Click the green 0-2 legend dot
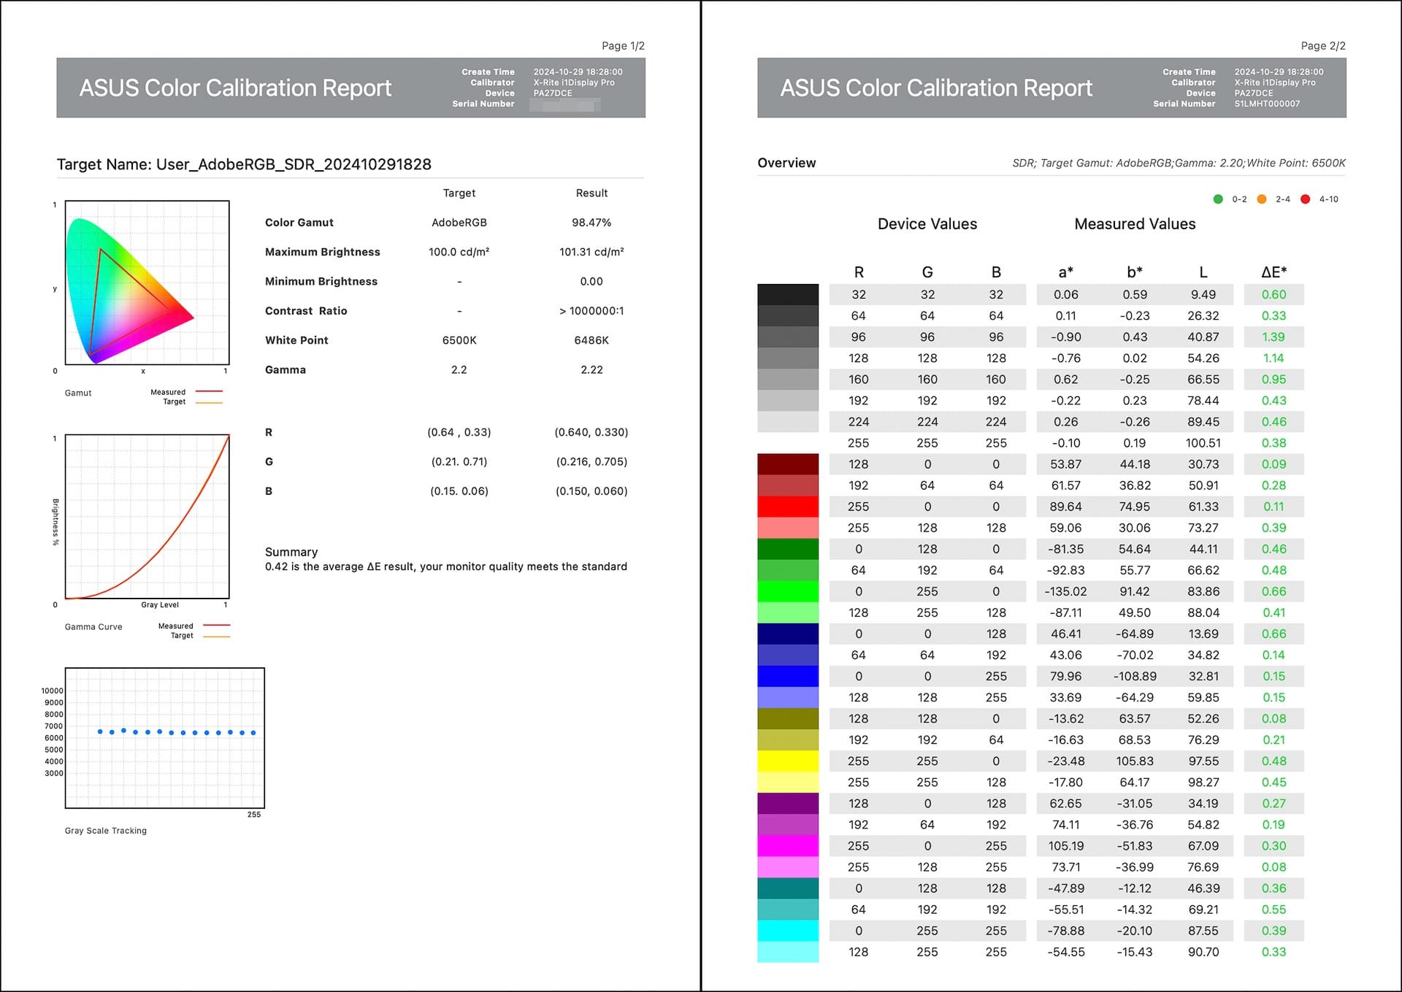This screenshot has width=1402, height=992. click(1217, 199)
